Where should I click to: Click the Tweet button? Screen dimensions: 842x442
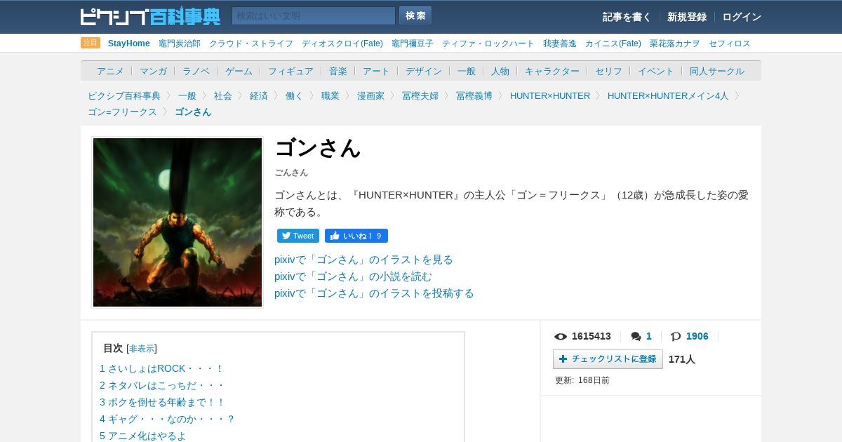(x=298, y=236)
